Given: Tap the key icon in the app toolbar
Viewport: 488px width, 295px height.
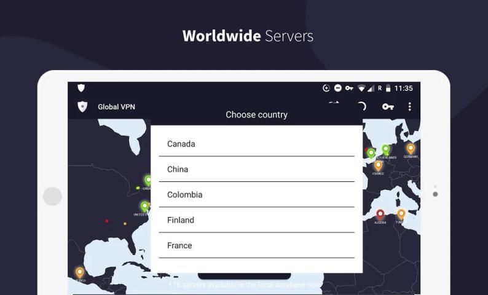Looking at the screenshot, I should tap(387, 107).
